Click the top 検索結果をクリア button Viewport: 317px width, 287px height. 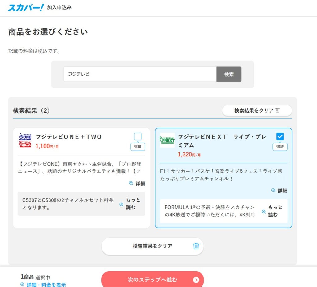257,110
